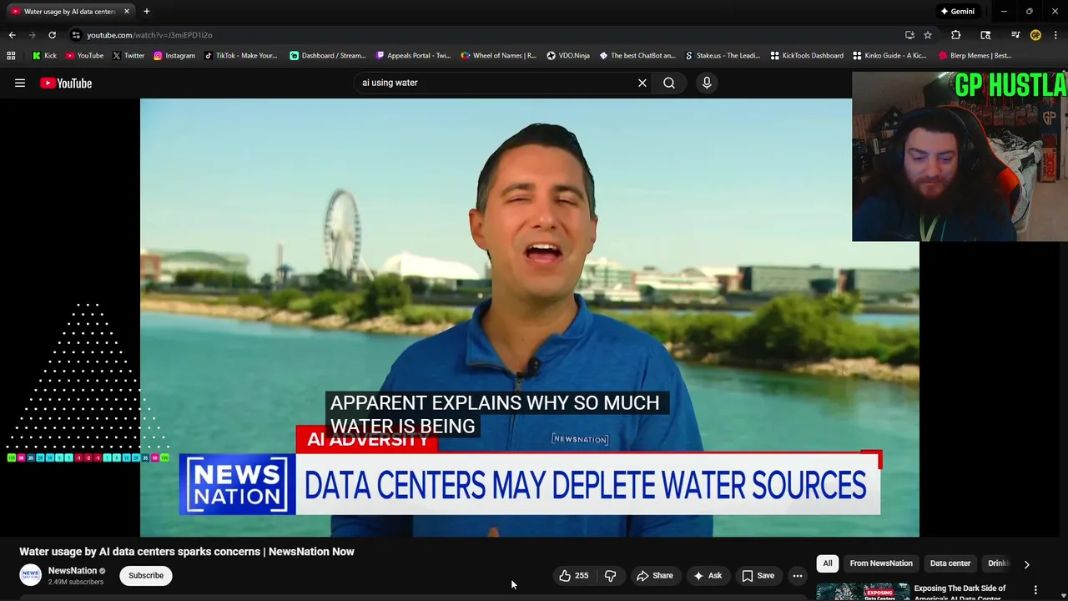Screen dimensions: 1068x601
Task: Click the '2.49M subscribers' text
Action: pyautogui.click(x=76, y=582)
